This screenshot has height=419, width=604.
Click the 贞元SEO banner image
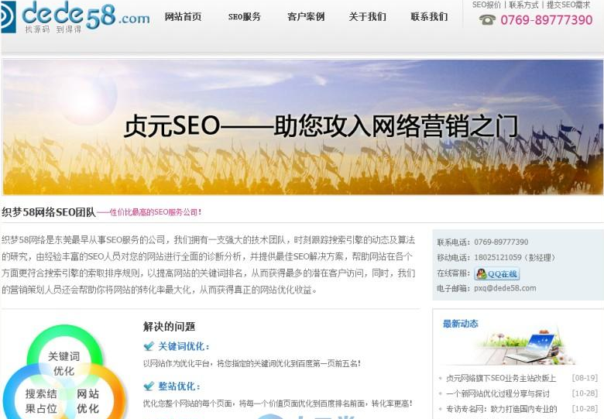point(302,127)
